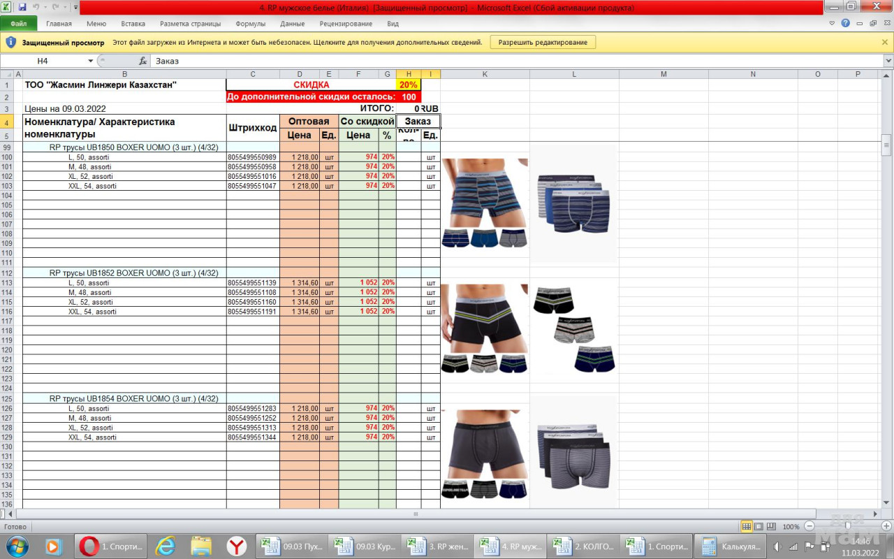
Task: Open the Вставка ribbon tab
Action: pyautogui.click(x=133, y=23)
